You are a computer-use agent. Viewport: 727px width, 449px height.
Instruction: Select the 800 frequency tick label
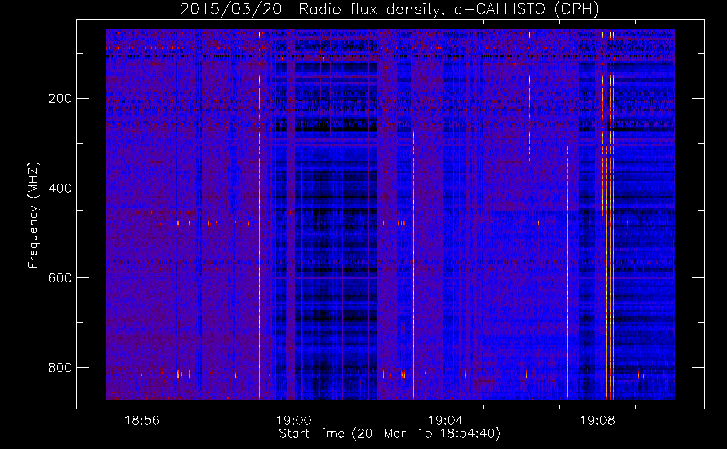[60, 368]
